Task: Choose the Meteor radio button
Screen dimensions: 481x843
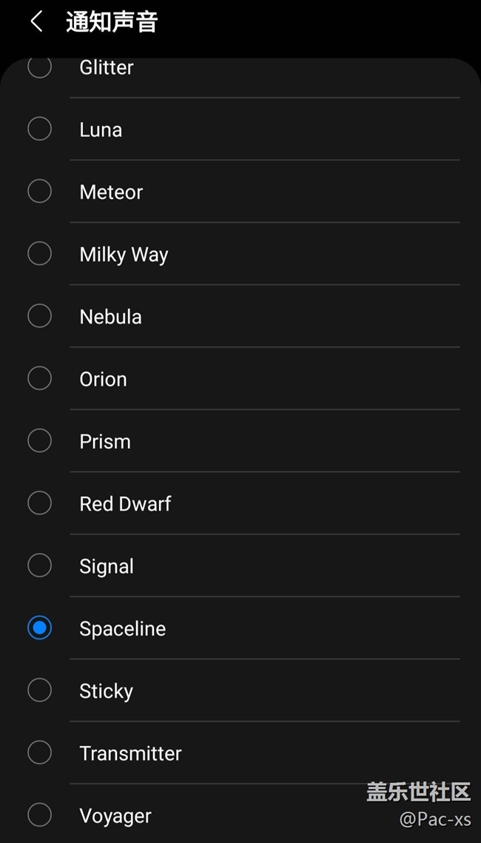Action: click(x=39, y=191)
